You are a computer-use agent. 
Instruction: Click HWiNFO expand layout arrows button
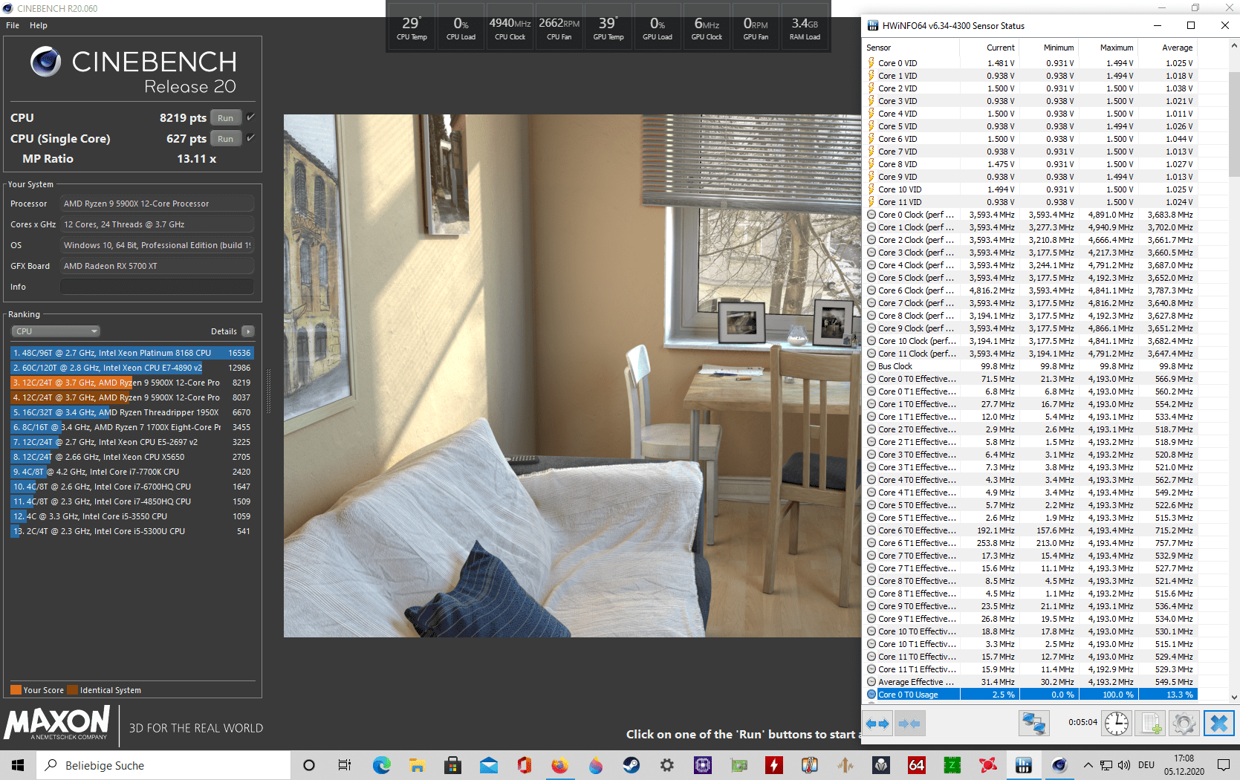[877, 724]
